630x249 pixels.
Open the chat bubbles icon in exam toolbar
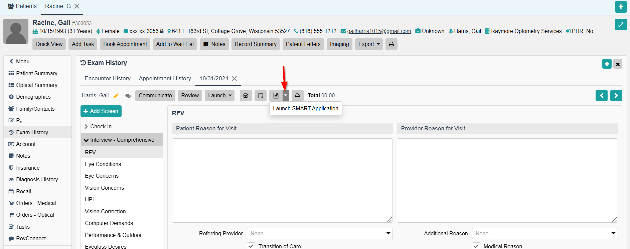coord(128,96)
